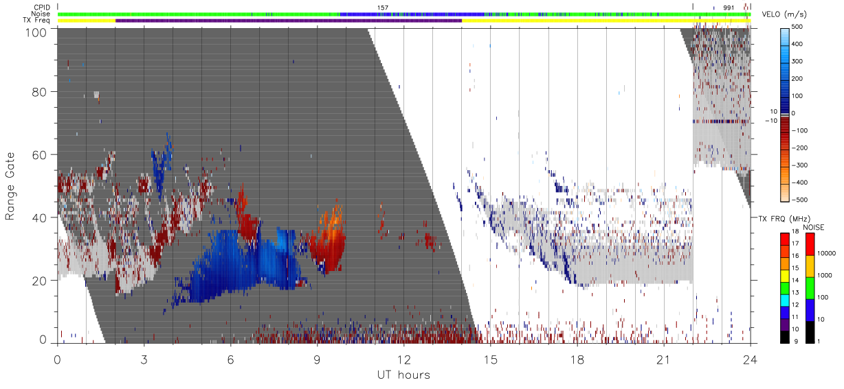Image resolution: width=844 pixels, height=389 pixels.
Task: Click velocity scale label -200
Action: (798, 148)
